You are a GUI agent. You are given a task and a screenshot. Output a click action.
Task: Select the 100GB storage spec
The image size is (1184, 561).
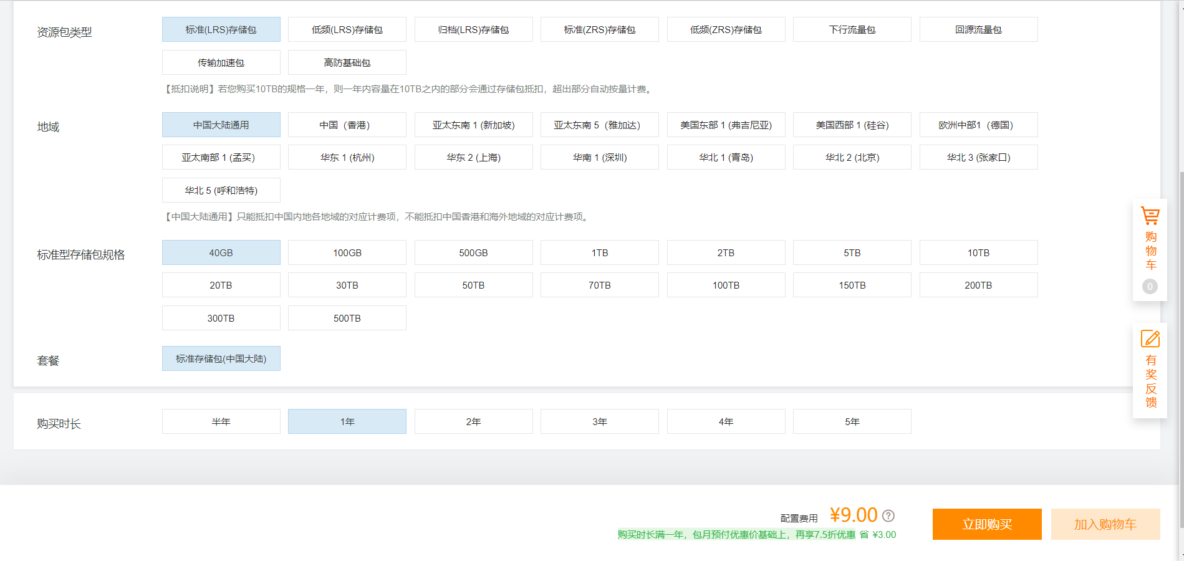347,252
